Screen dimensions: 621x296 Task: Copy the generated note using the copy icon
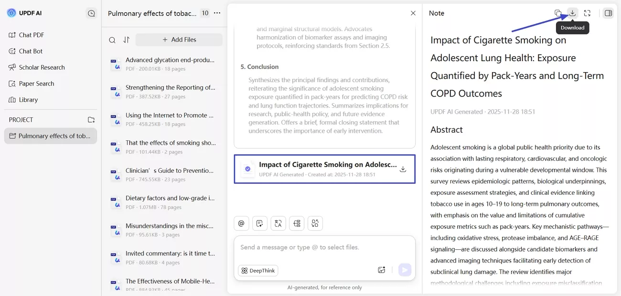pos(558,13)
